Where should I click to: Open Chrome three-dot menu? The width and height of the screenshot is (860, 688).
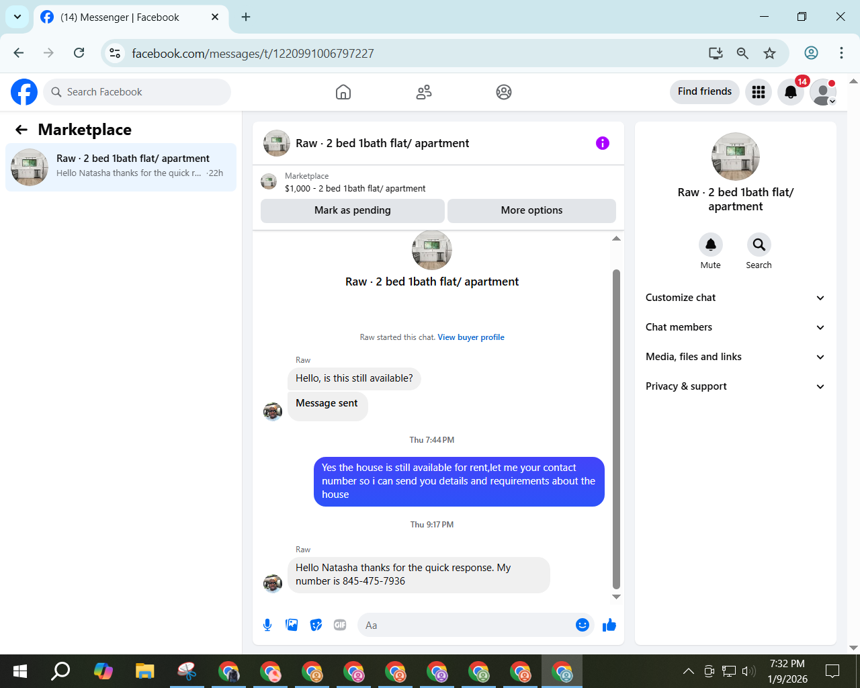point(841,53)
